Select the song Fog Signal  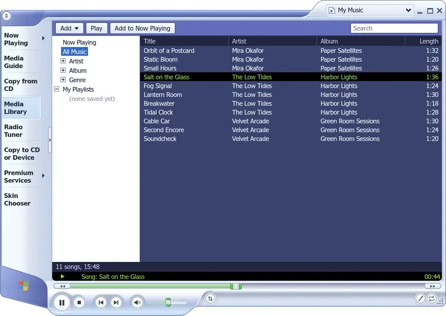tap(290, 86)
